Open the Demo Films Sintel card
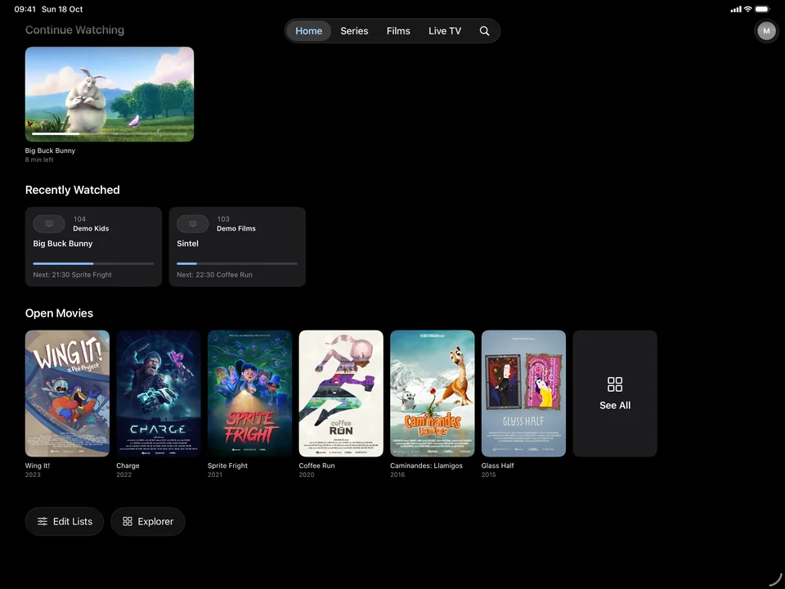 (x=237, y=247)
